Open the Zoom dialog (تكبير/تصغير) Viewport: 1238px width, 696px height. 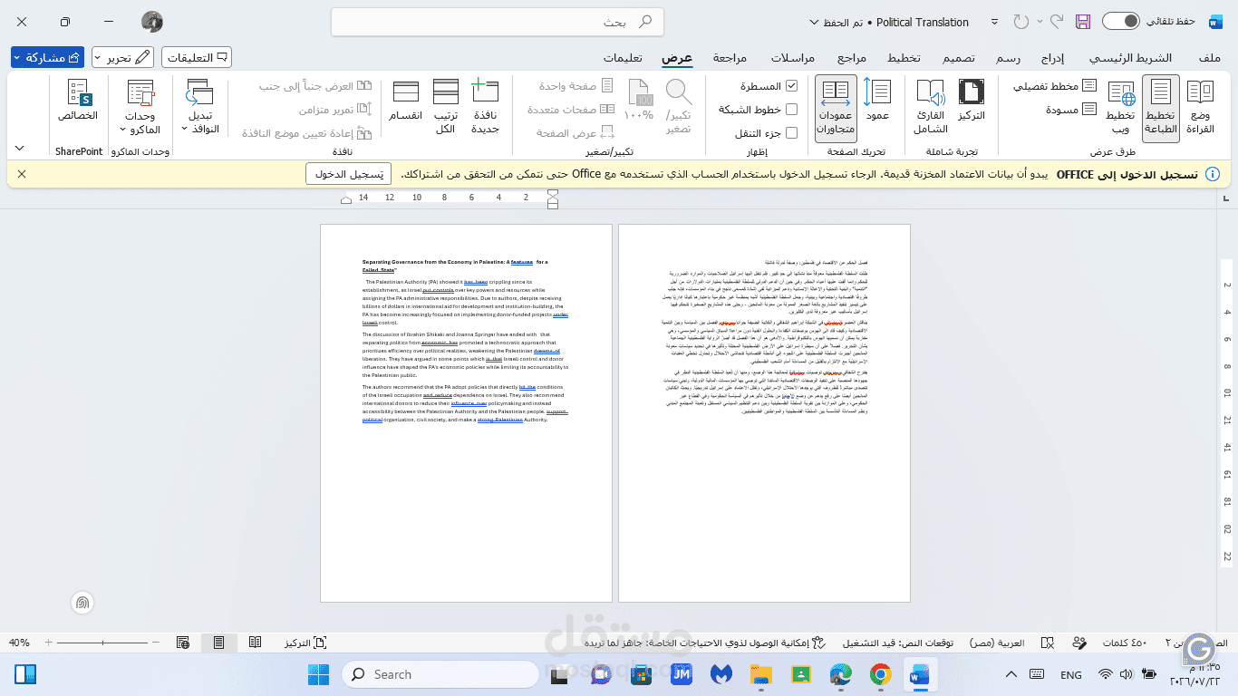679,106
